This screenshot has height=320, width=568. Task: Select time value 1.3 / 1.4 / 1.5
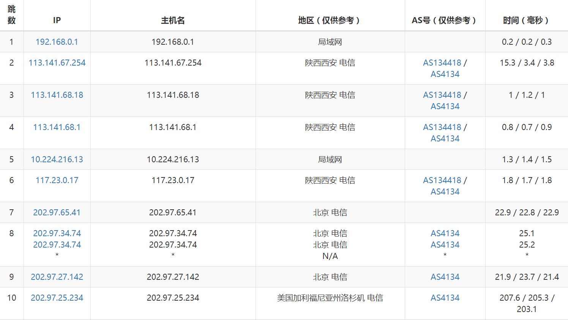[527, 159]
